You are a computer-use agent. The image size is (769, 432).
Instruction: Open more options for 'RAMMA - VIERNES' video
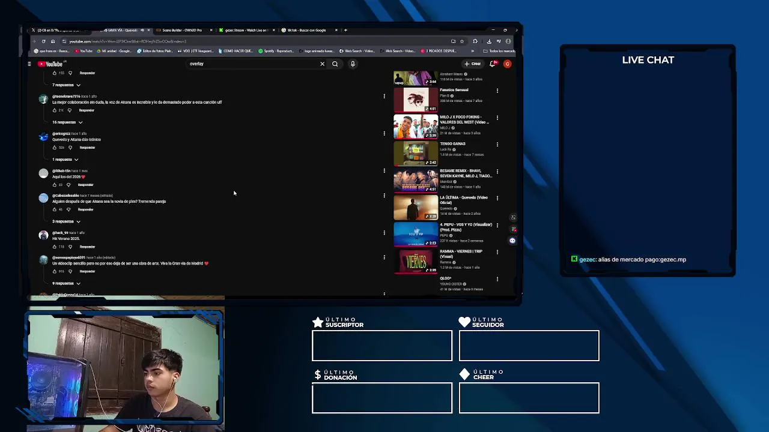[497, 252]
